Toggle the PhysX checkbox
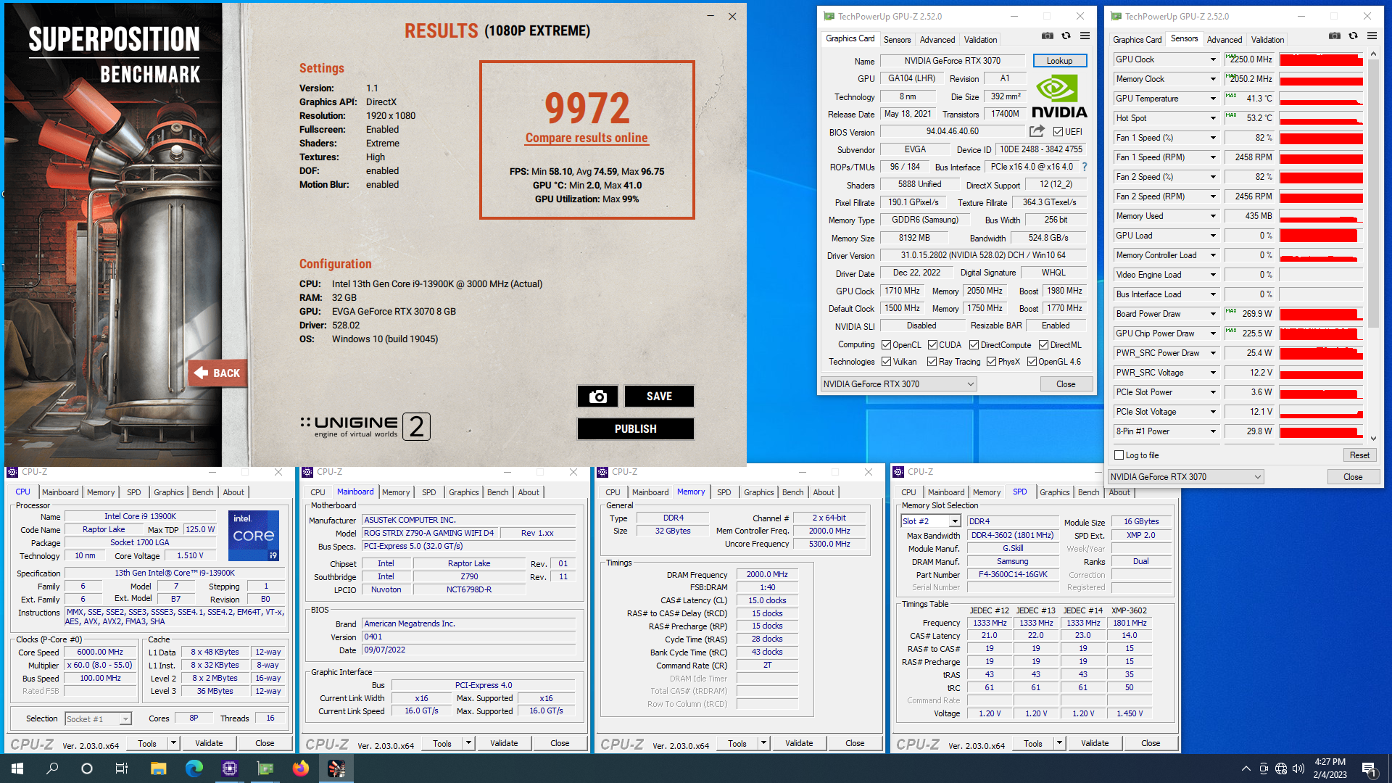1392x783 pixels. tap(991, 362)
